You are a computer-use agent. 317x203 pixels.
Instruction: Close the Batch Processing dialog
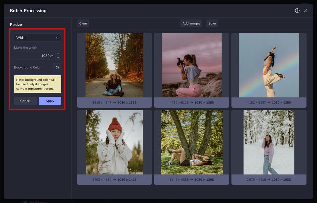coord(305,11)
